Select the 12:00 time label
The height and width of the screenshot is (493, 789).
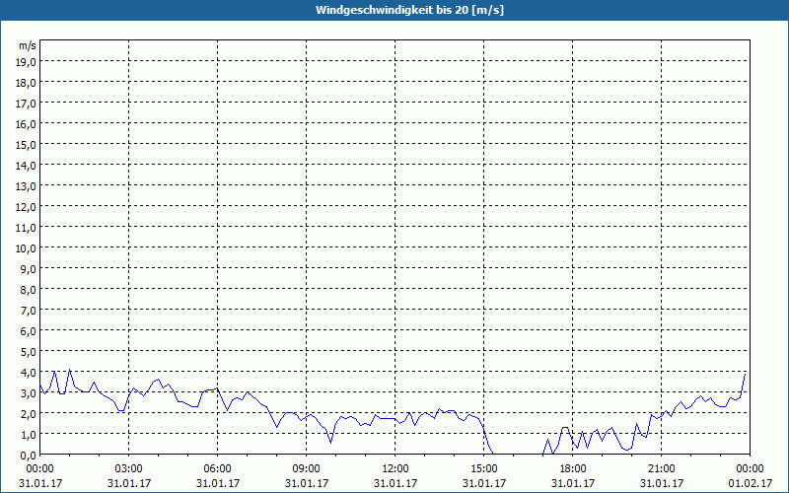(395, 469)
